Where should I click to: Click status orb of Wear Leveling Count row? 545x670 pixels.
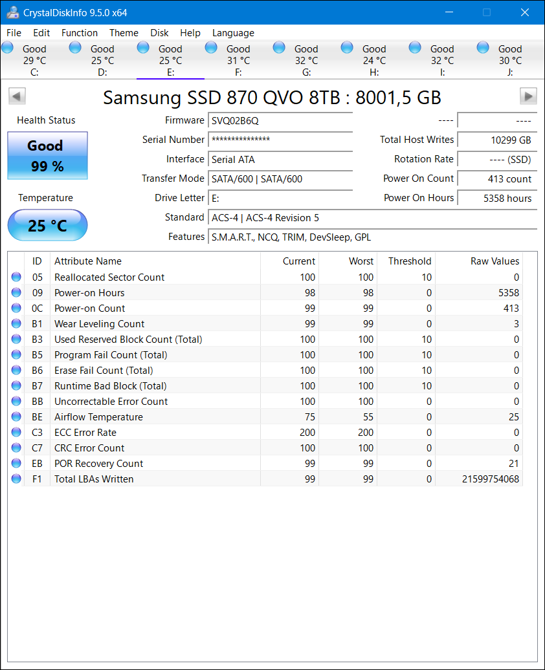[16, 323]
